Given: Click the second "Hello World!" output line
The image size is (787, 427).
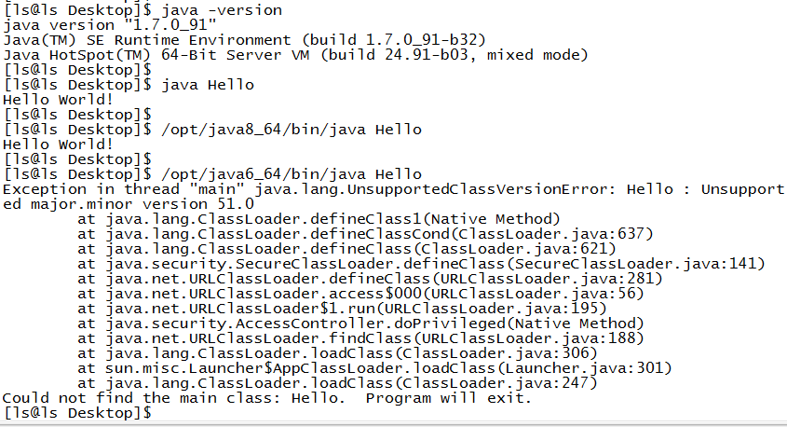Looking at the screenshot, I should click(58, 144).
